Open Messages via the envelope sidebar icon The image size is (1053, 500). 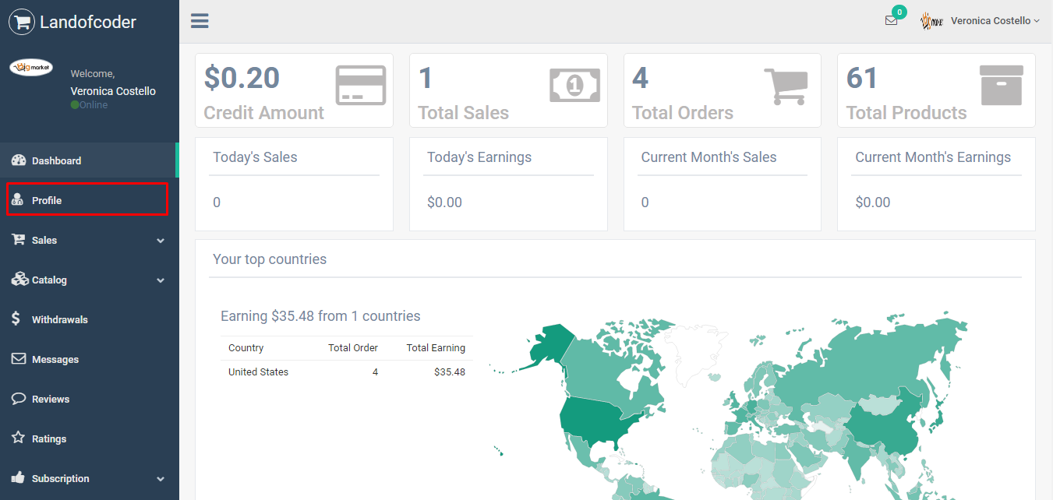(x=17, y=359)
